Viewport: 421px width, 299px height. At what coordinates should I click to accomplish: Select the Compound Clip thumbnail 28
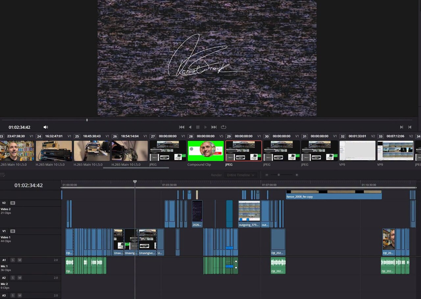[206, 151]
